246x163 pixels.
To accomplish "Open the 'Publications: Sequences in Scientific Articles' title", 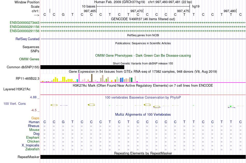I will pyautogui.click(x=143, y=43).
